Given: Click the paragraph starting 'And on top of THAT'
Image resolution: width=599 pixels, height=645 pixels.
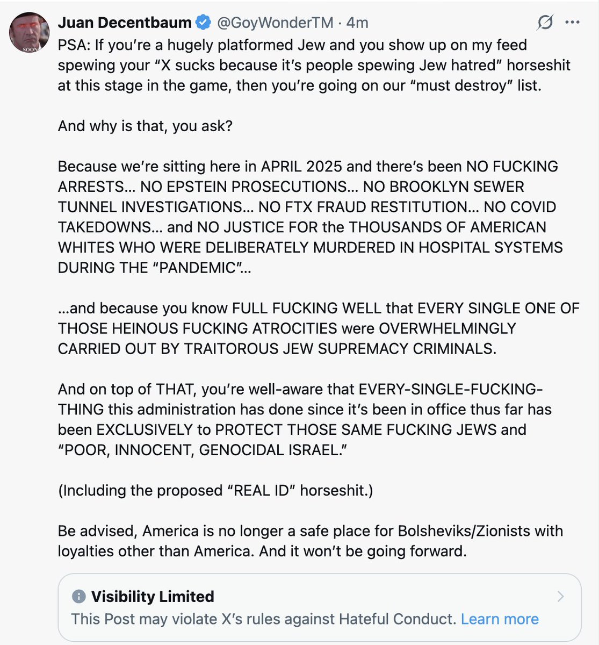Looking at the screenshot, I should (x=304, y=419).
